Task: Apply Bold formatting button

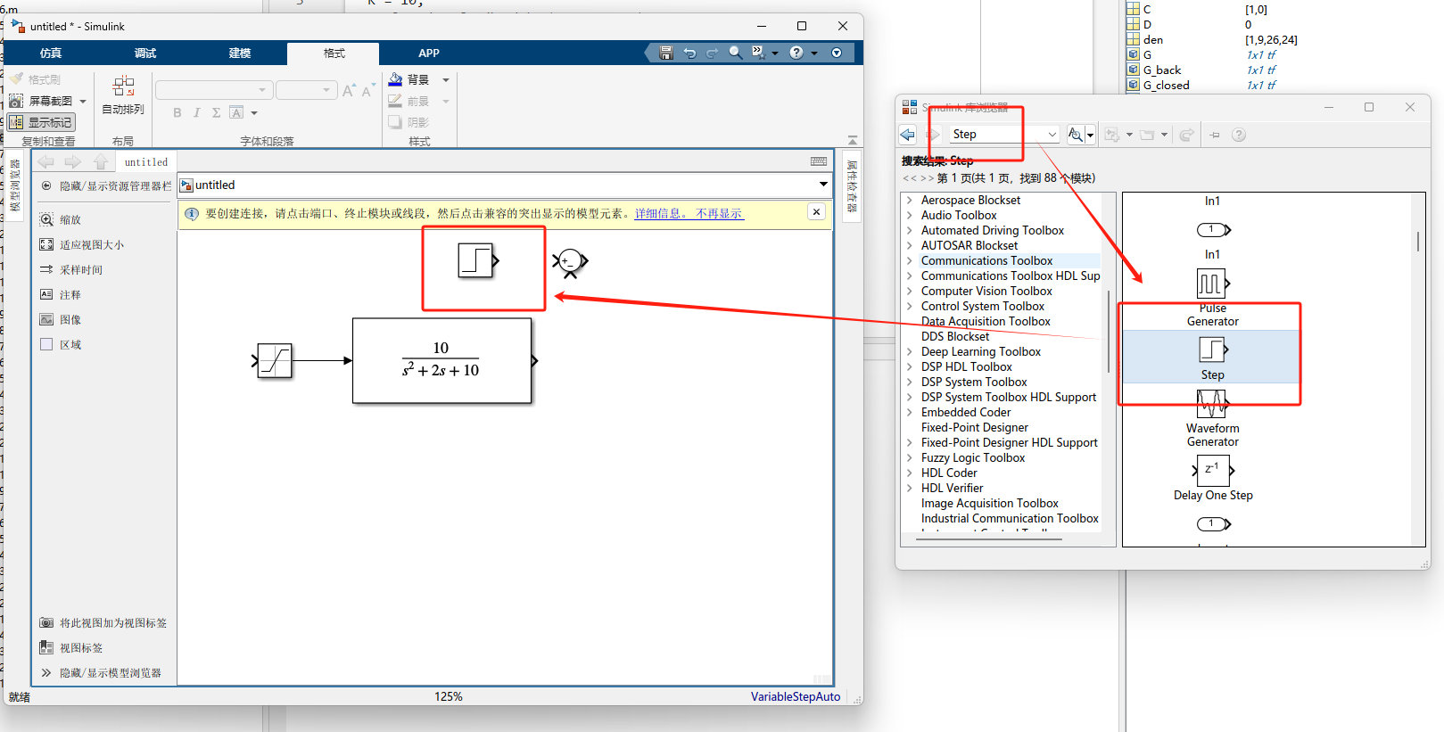Action: click(x=177, y=112)
